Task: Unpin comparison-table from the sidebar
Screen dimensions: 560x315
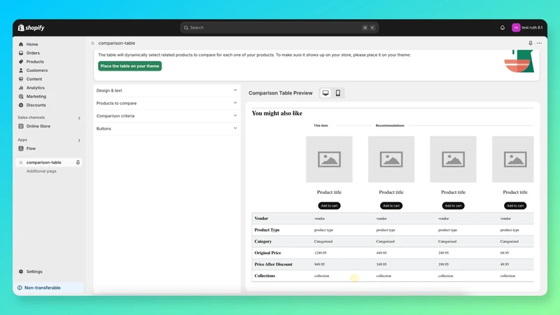Action: [x=78, y=162]
